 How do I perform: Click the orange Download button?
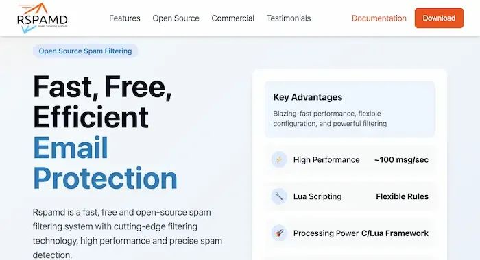point(439,18)
